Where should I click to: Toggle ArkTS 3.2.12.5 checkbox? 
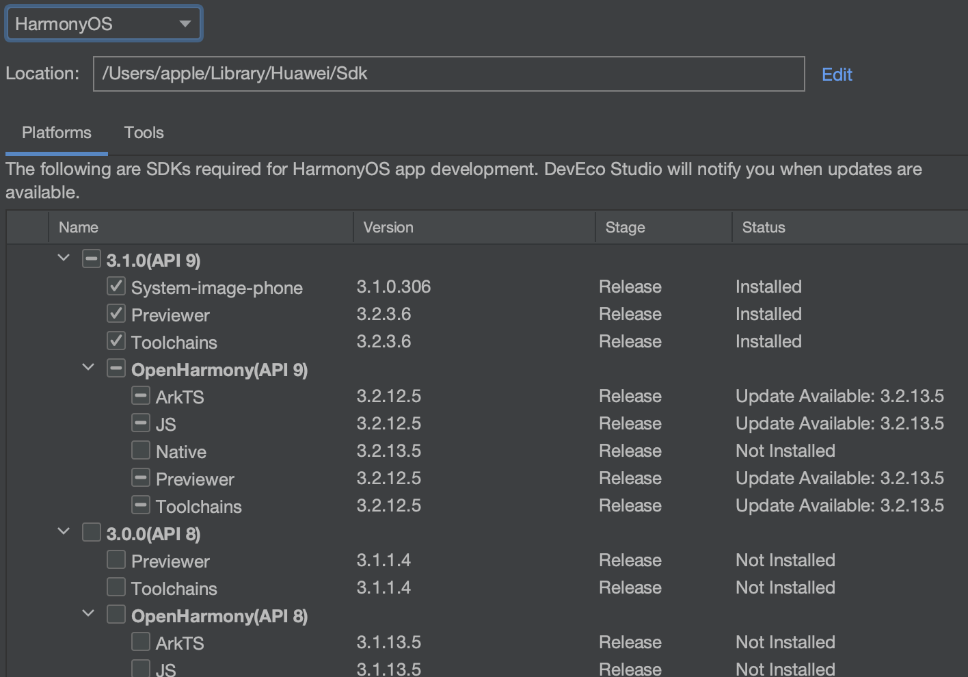click(141, 395)
